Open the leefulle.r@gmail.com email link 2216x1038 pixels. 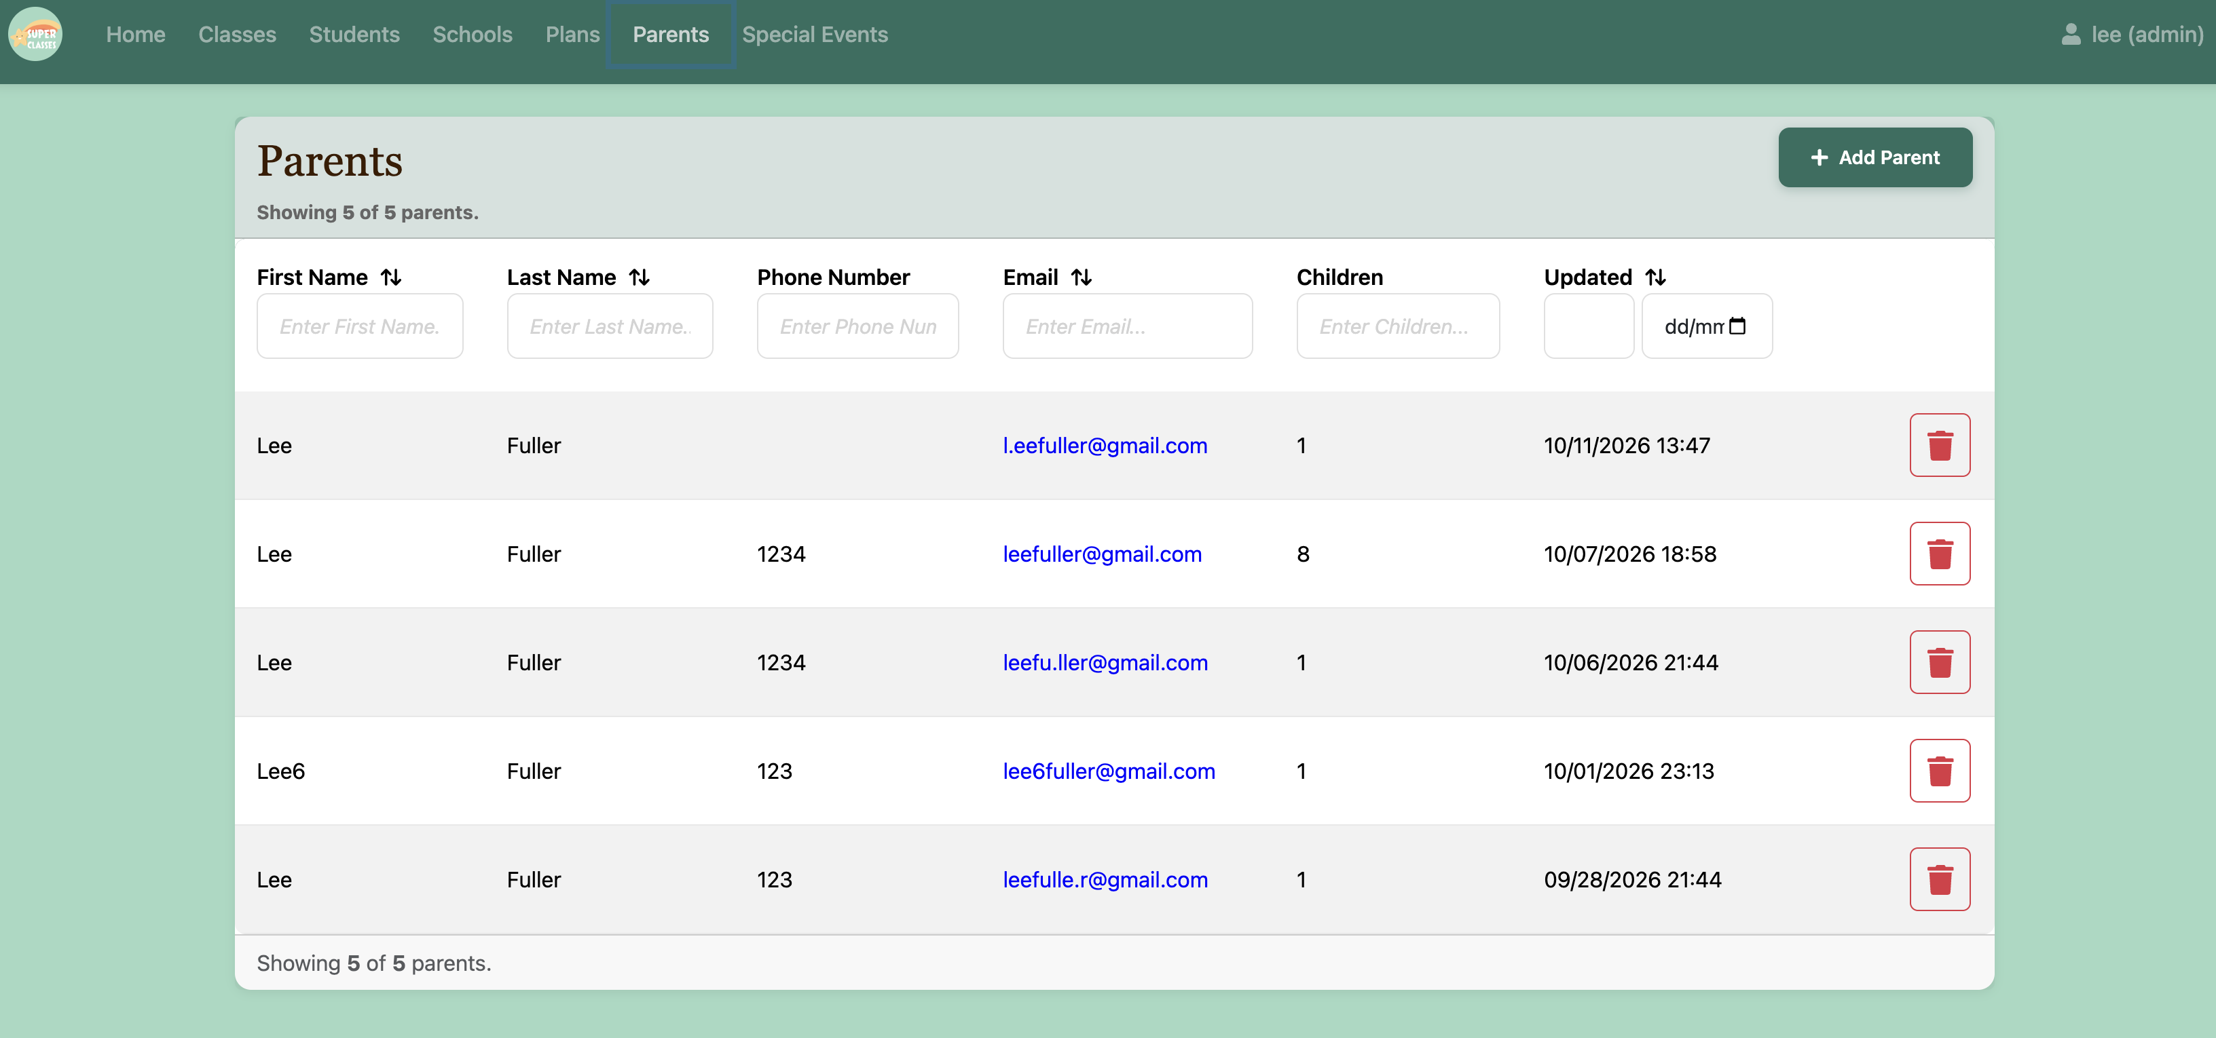pos(1105,879)
